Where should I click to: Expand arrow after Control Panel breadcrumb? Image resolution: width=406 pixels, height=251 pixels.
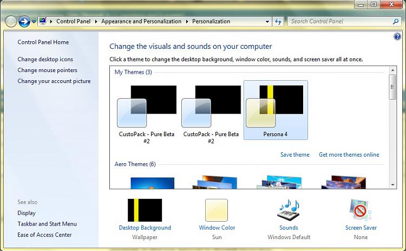click(96, 22)
